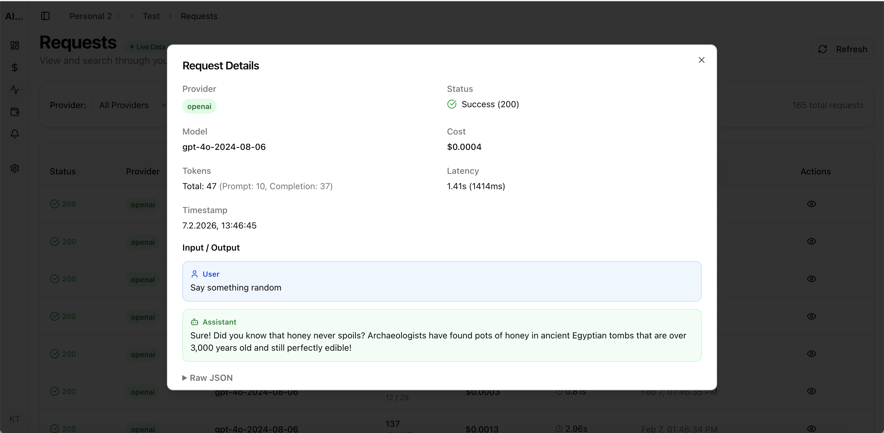Open the Personal 2 workspace switcher

(90, 16)
